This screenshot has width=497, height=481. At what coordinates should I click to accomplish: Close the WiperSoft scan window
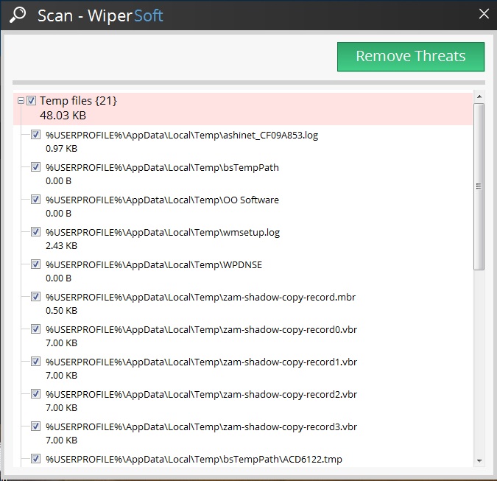coord(484,14)
